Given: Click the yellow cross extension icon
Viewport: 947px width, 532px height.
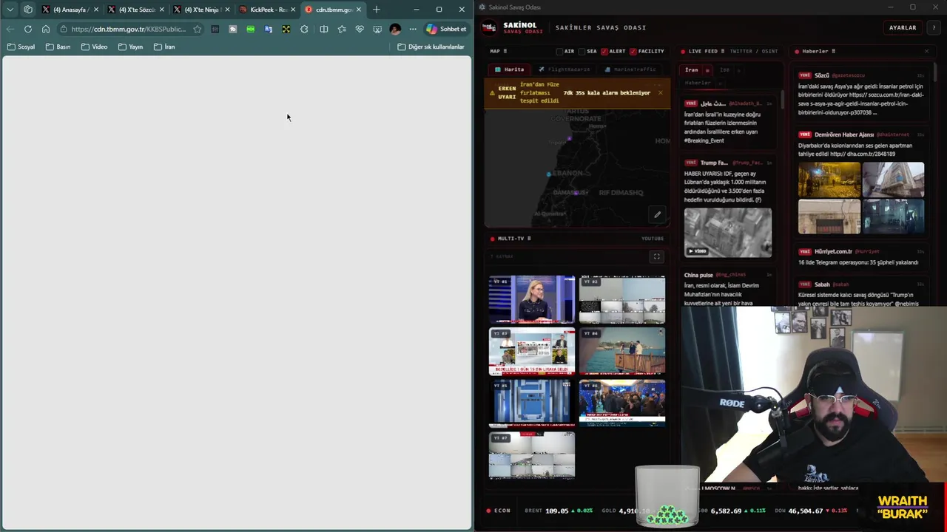Looking at the screenshot, I should click(286, 29).
